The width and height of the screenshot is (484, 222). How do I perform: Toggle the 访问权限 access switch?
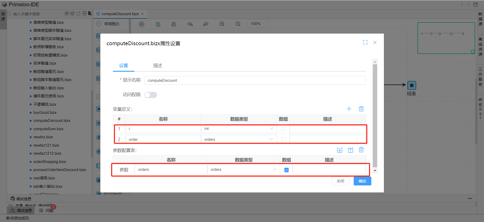(x=151, y=95)
